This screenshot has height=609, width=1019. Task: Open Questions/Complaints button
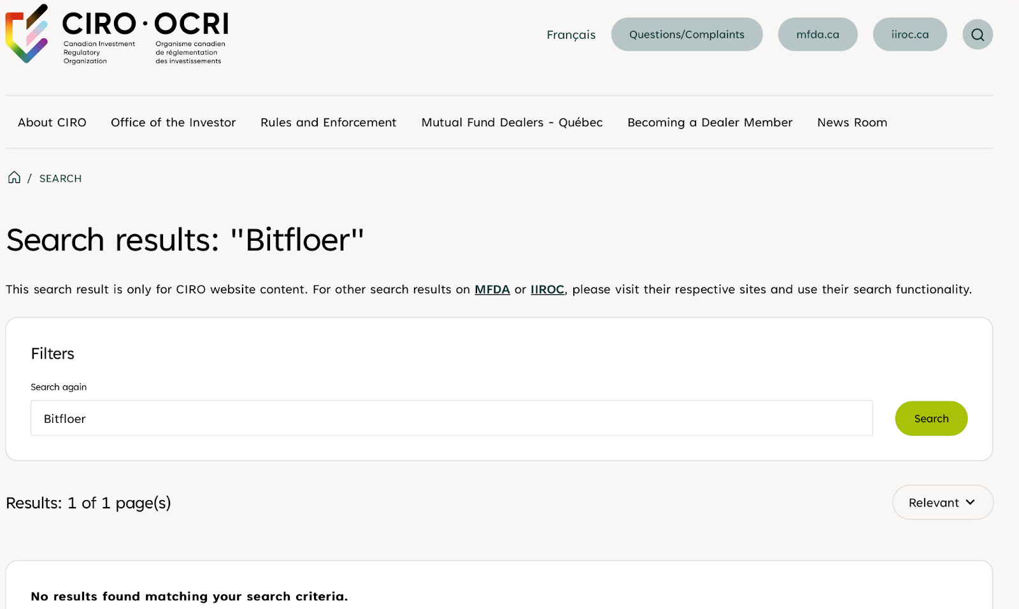click(x=687, y=34)
